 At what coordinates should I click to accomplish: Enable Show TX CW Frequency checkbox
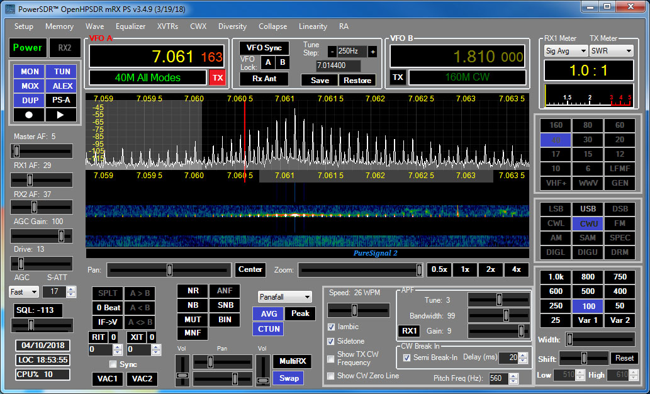pyautogui.click(x=331, y=359)
